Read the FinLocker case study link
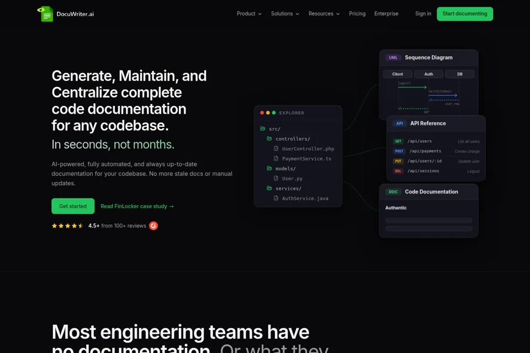Viewport: 530px width, 353px height. pyautogui.click(x=137, y=206)
